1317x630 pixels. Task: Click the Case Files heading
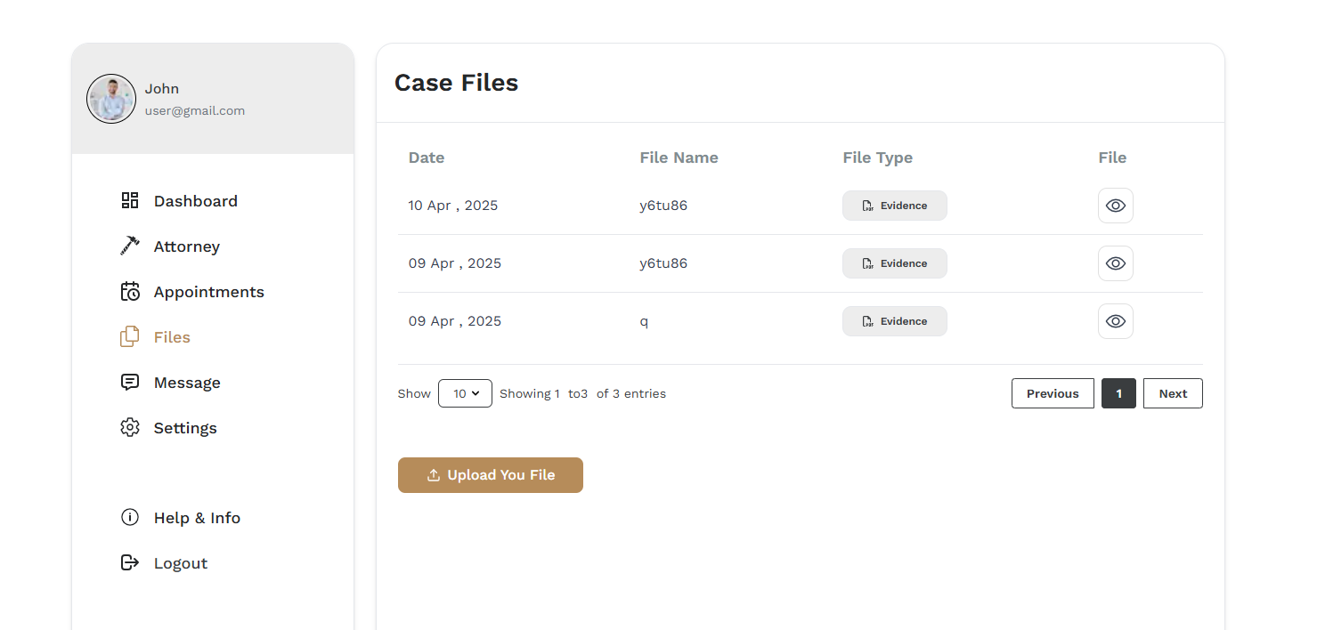pos(456,83)
